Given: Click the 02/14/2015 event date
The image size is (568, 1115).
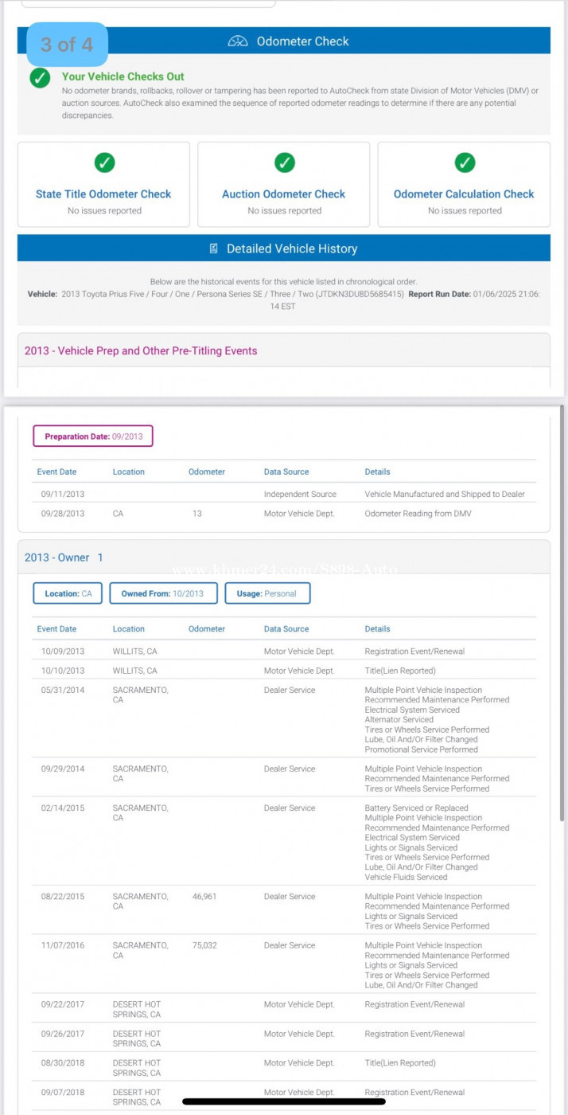Looking at the screenshot, I should click(x=63, y=808).
